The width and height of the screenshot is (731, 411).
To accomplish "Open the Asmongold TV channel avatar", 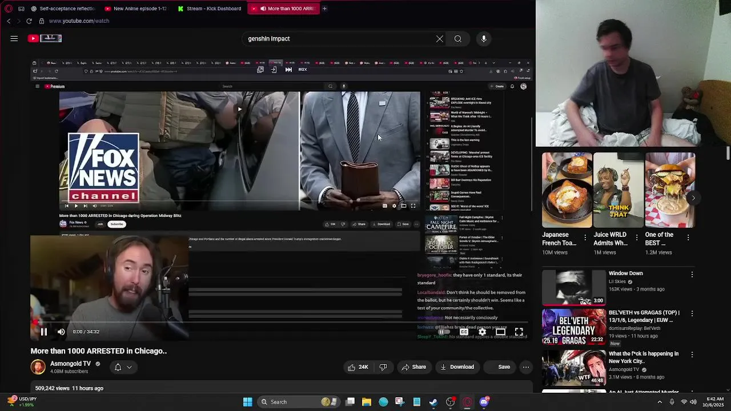I will [x=38, y=367].
